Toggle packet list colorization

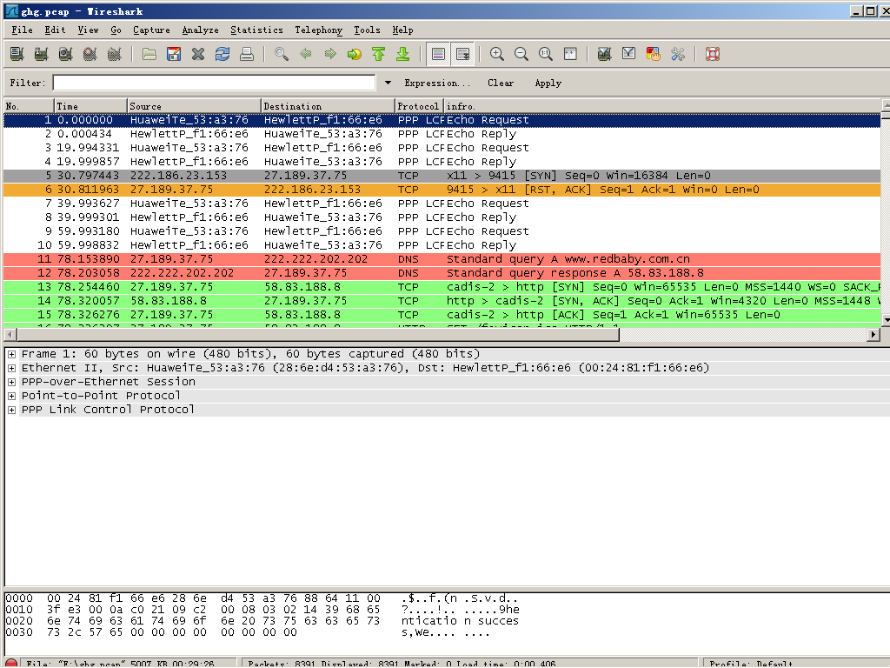pyautogui.click(x=438, y=54)
